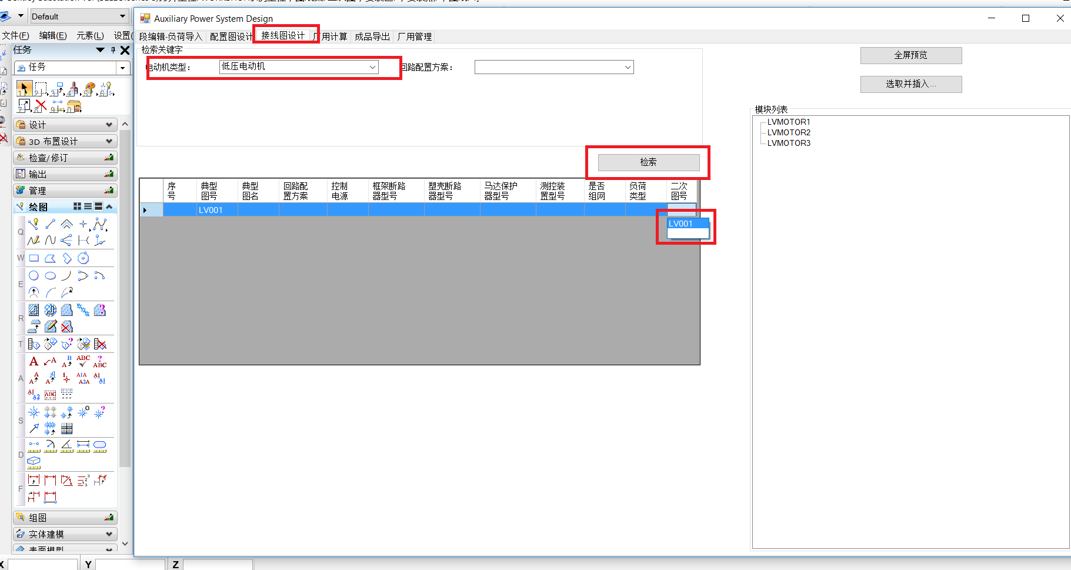
Task: Open the 管理 task group
Action: [x=65, y=191]
